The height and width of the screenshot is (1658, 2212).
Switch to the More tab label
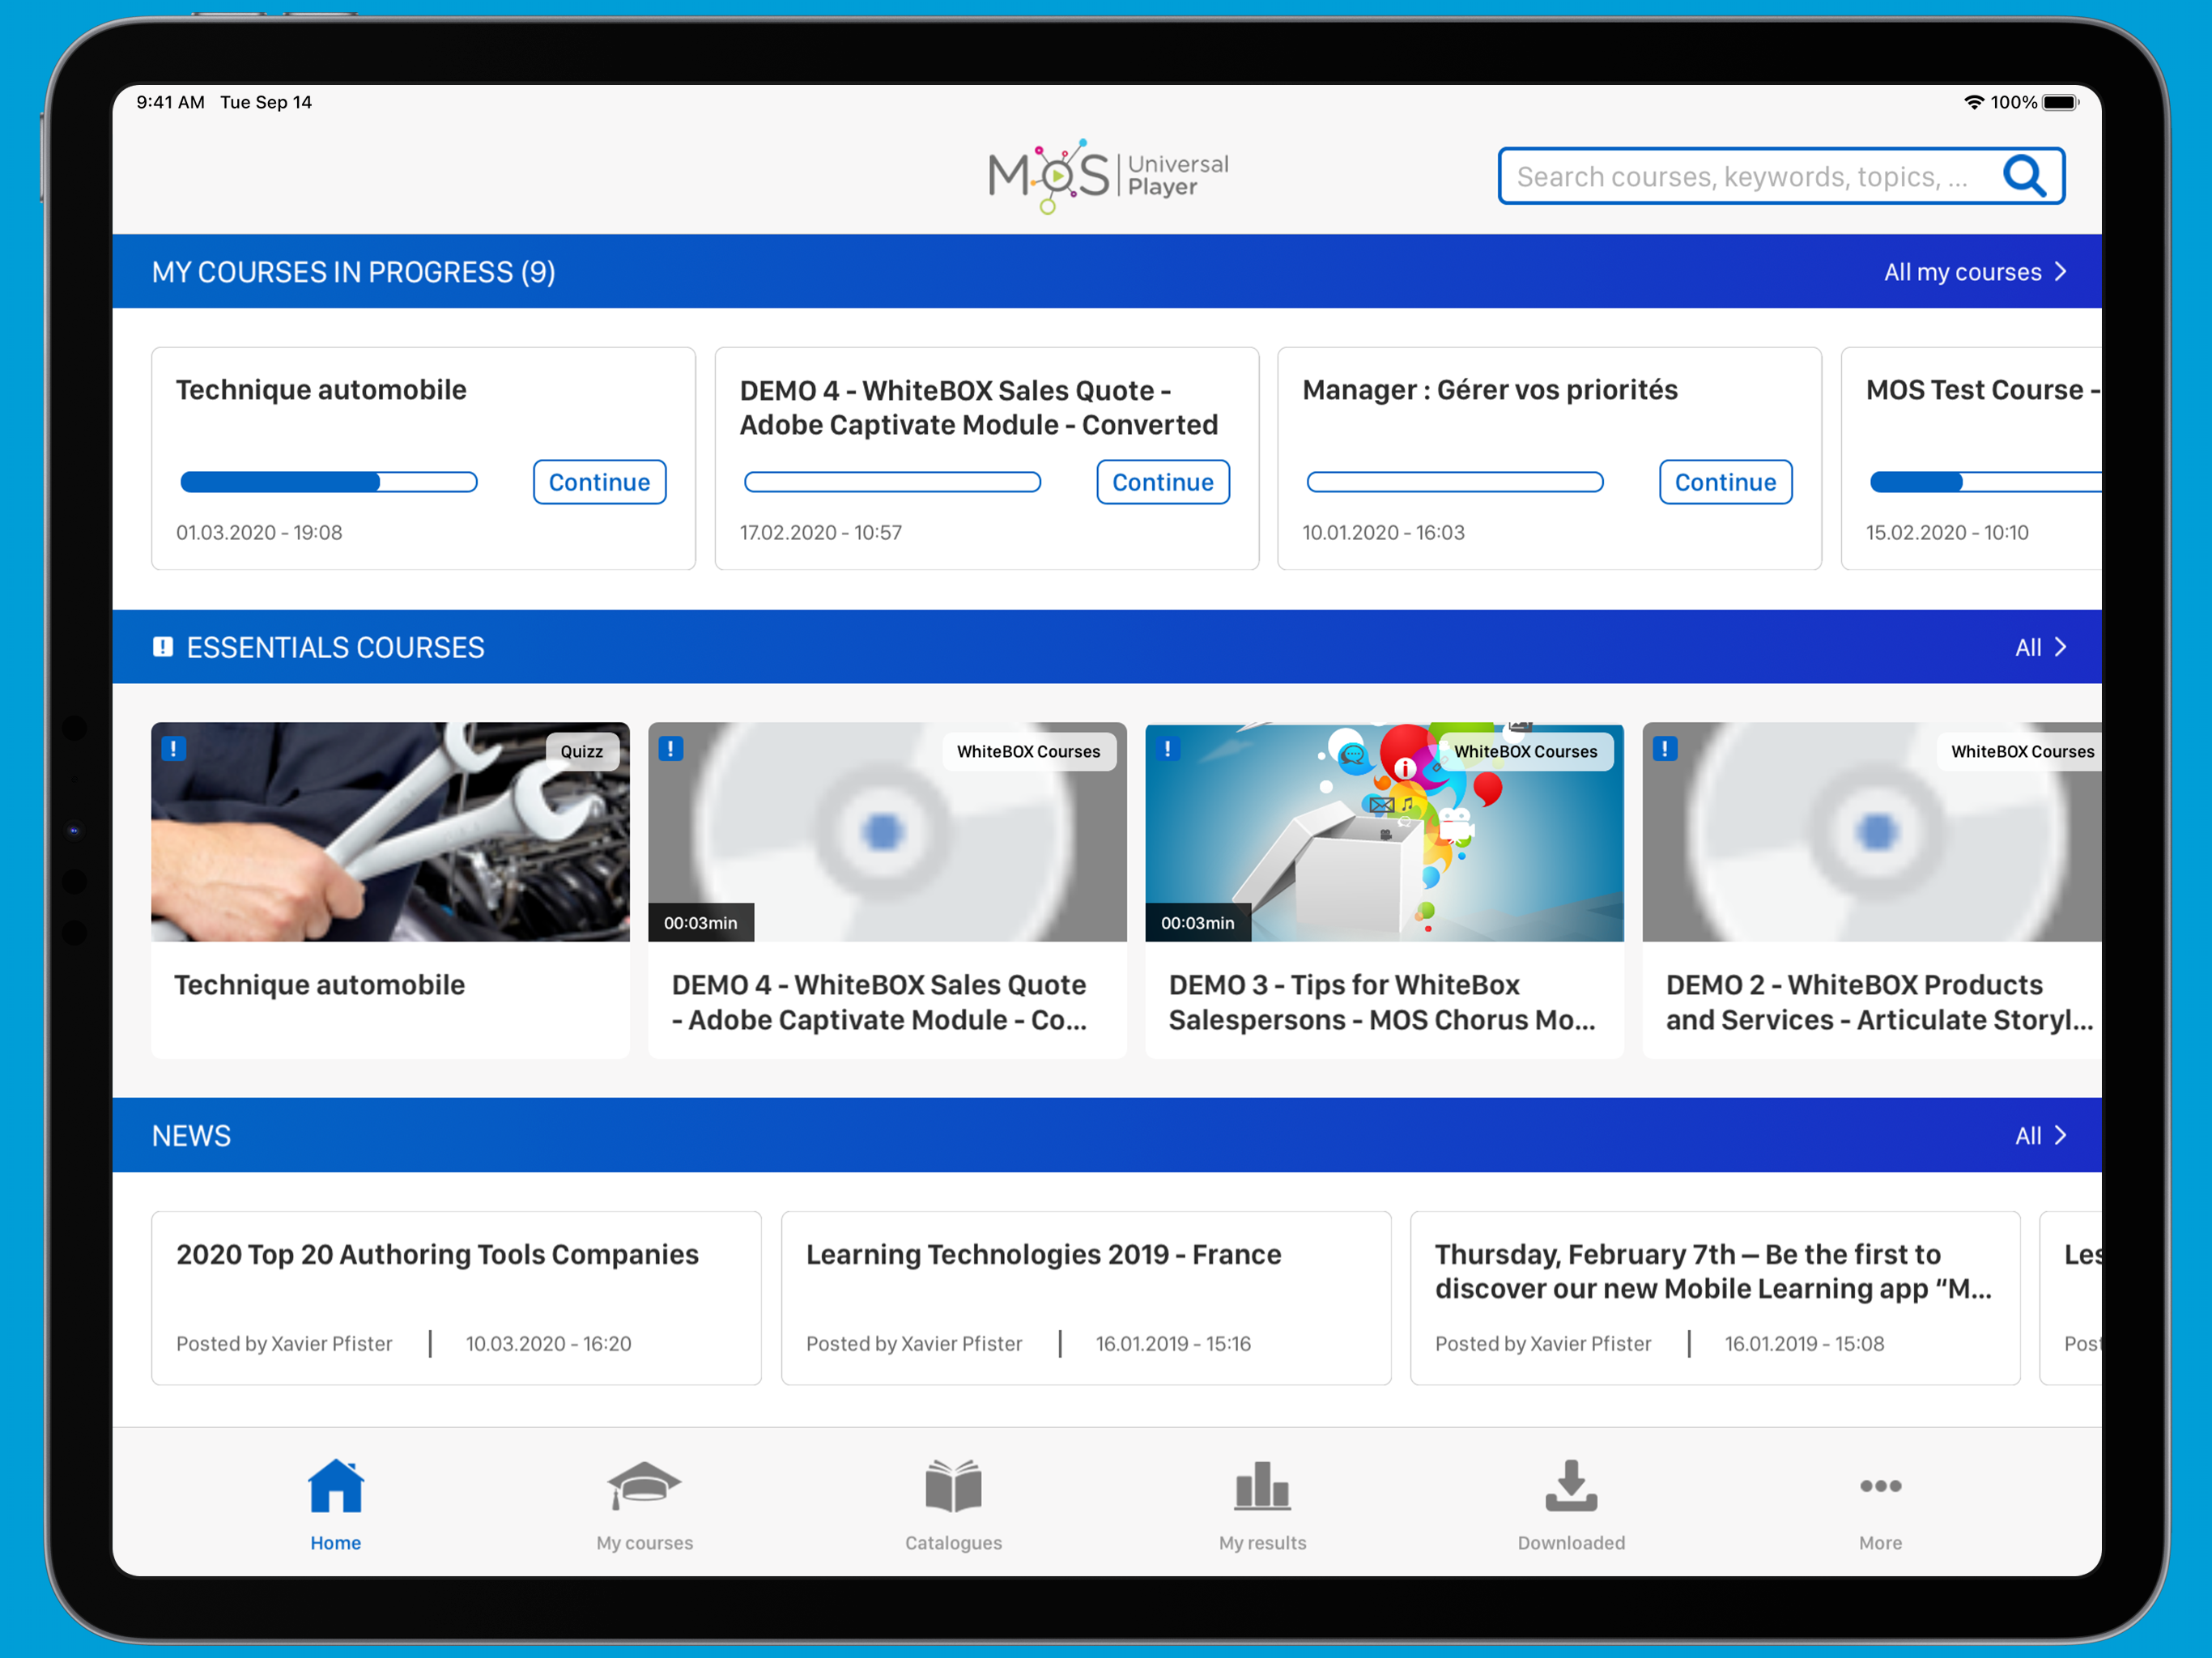(1880, 1542)
